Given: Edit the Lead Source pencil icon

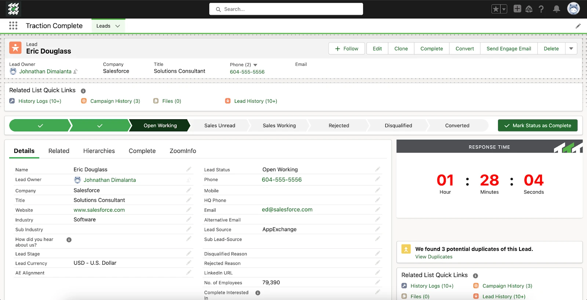Looking at the screenshot, I should click(x=378, y=229).
